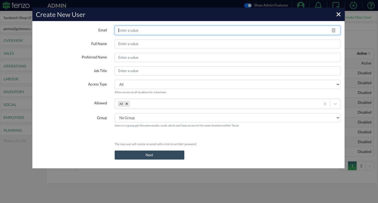Open the Sandwich Shop business selector
Image resolution: width=378 pixels, height=203 pixels.
[x=16, y=18]
